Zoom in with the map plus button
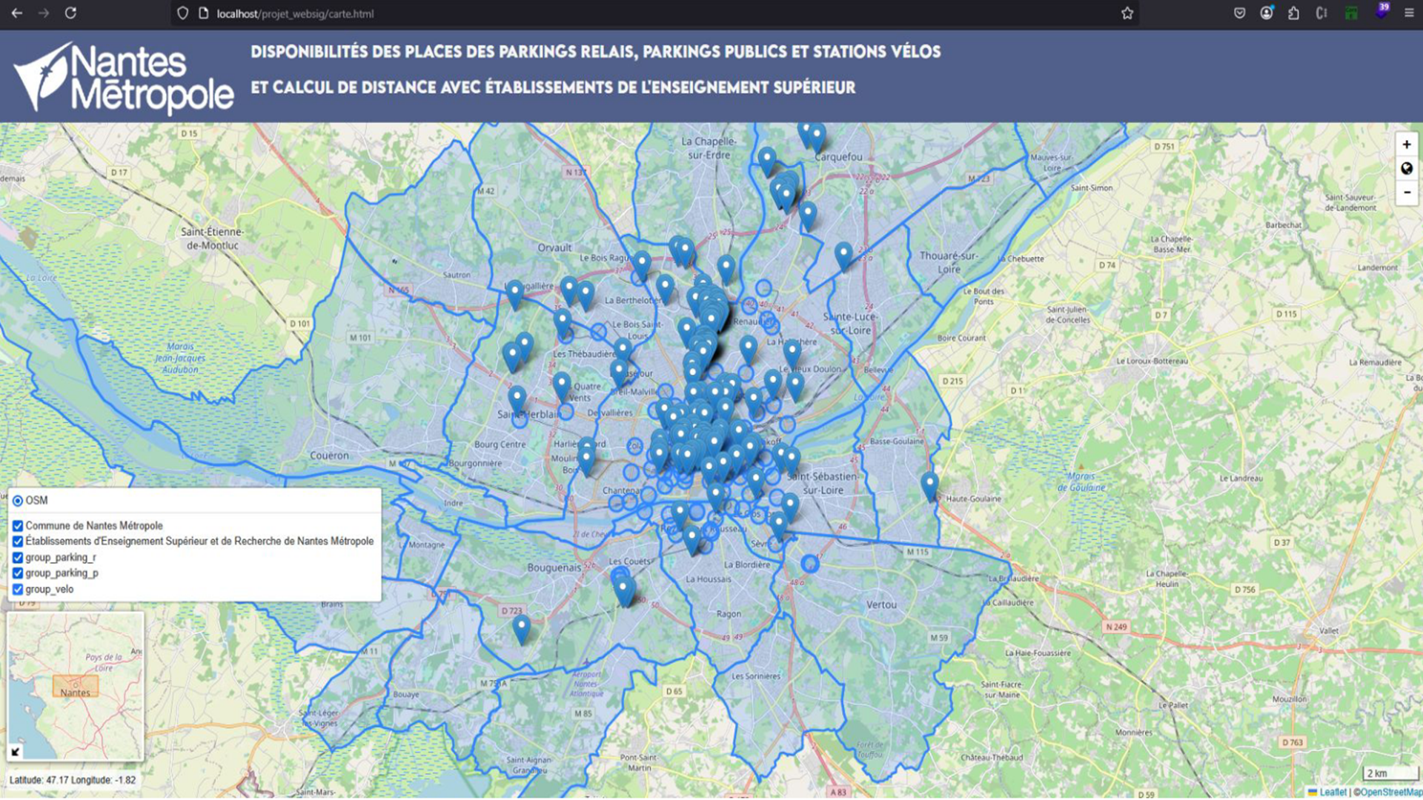The image size is (1423, 800). point(1406,144)
